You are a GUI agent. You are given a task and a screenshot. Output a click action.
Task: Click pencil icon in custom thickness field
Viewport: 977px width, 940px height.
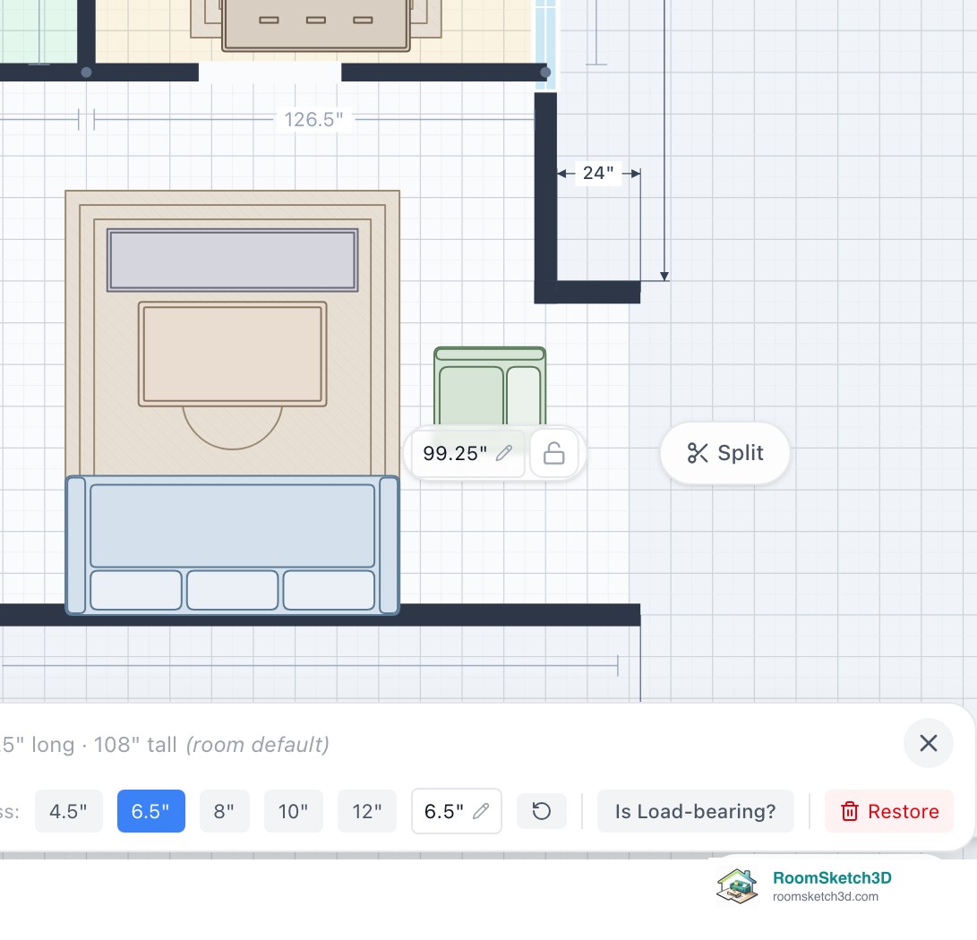[481, 811]
